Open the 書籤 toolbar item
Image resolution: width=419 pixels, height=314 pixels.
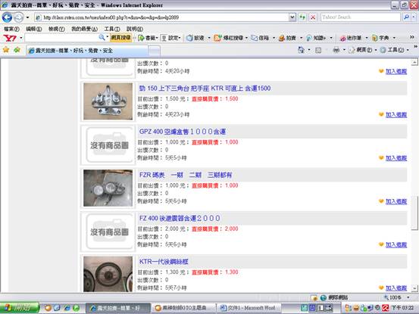click(x=148, y=38)
